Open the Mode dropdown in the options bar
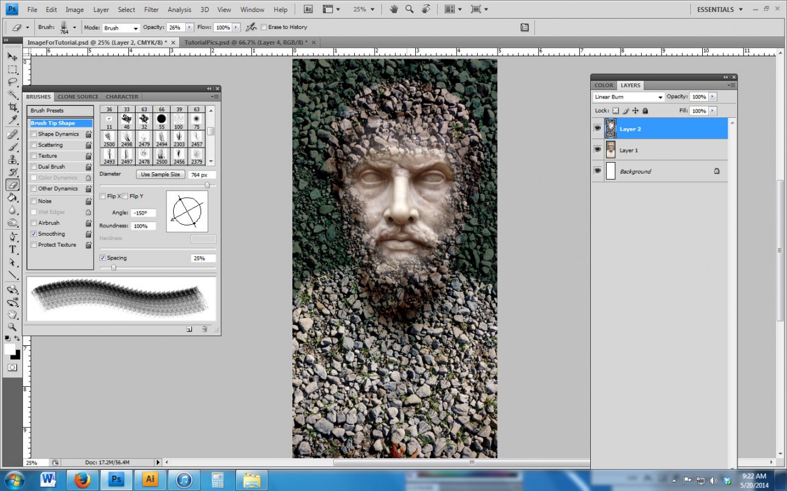This screenshot has height=491, width=787. [120, 27]
